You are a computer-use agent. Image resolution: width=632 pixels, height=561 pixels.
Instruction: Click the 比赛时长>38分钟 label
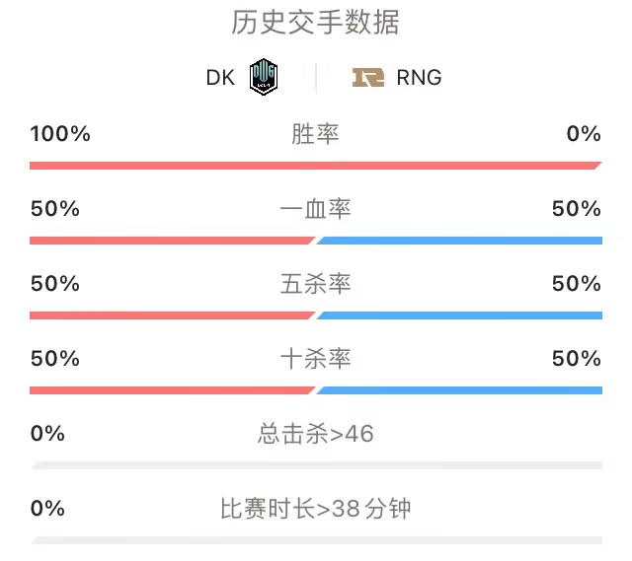point(315,509)
